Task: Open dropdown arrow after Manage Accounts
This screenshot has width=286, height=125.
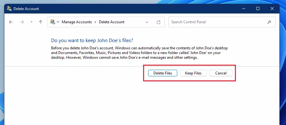Action: 95,22
